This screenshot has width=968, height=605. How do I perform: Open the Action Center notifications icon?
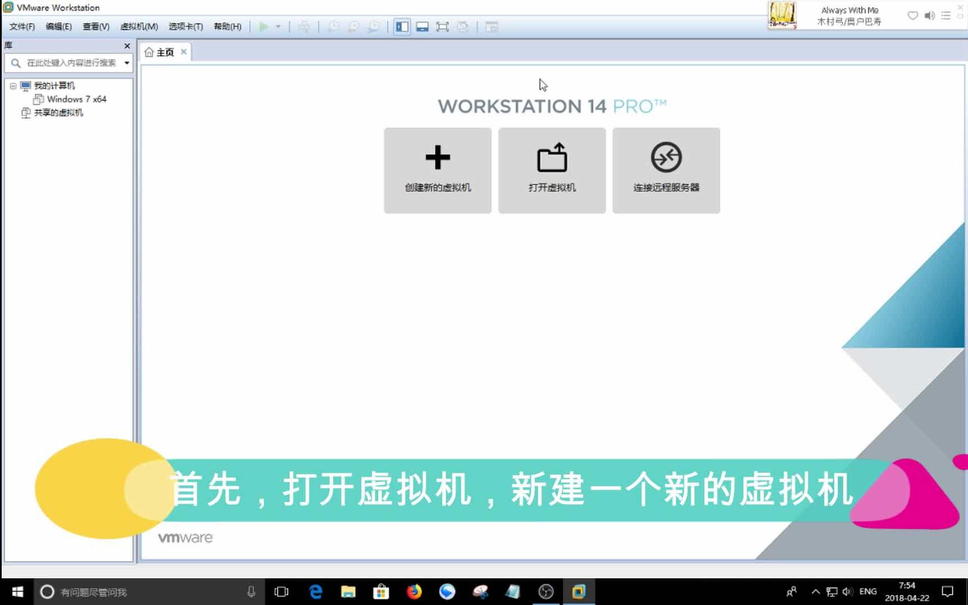947,592
